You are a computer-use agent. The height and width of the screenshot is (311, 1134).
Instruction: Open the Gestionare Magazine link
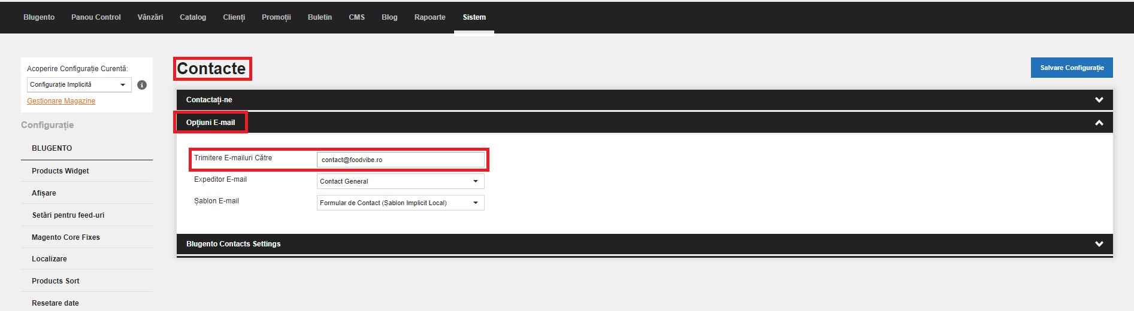click(61, 101)
